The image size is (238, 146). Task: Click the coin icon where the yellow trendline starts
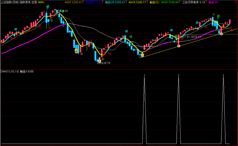pyautogui.click(x=143, y=55)
